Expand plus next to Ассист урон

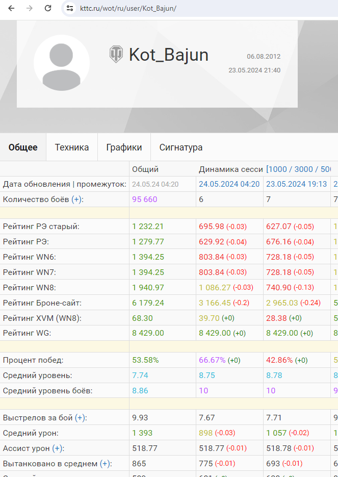[x=58, y=448]
